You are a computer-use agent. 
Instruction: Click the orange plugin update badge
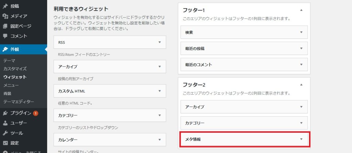pyautogui.click(x=35, y=113)
